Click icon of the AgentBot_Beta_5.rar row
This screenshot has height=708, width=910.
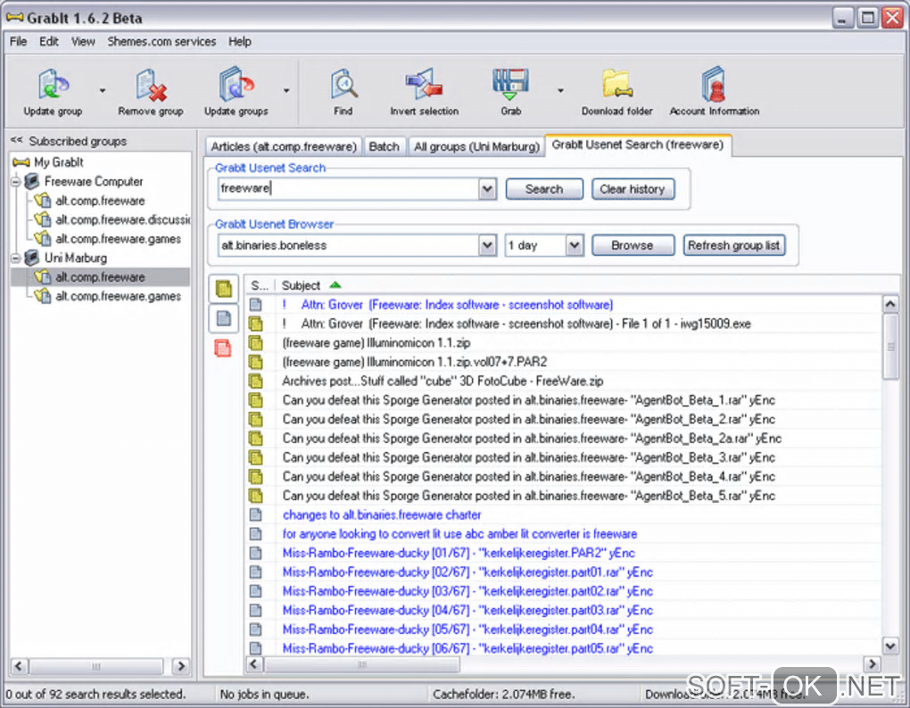255,496
